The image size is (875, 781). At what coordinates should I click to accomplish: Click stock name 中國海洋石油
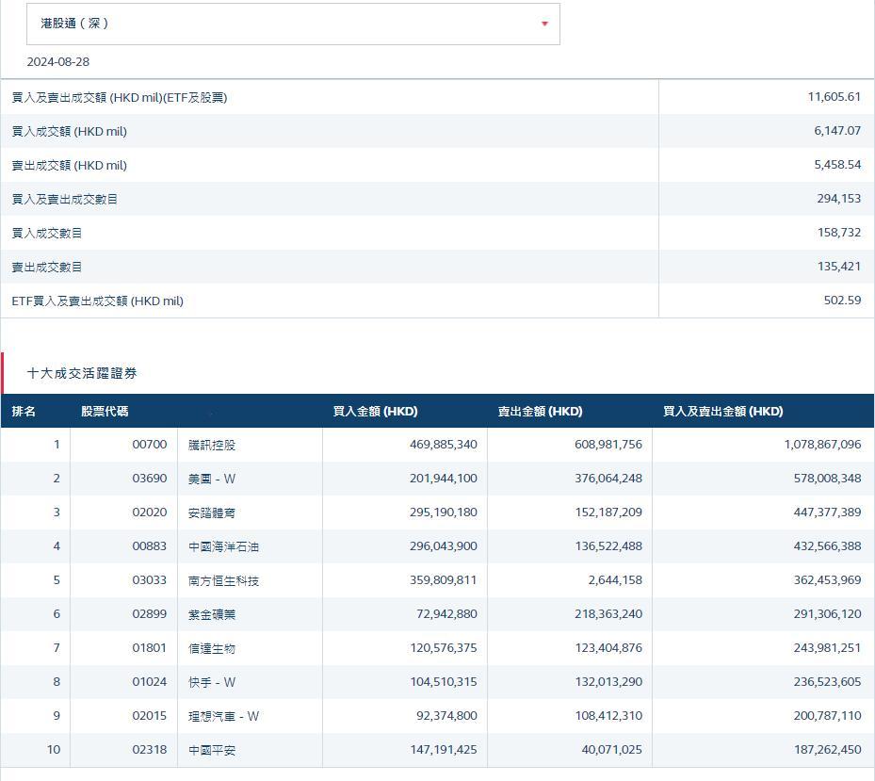pos(223,546)
